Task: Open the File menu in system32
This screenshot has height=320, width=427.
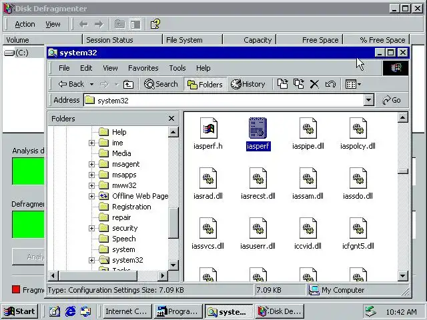Action: (64, 68)
